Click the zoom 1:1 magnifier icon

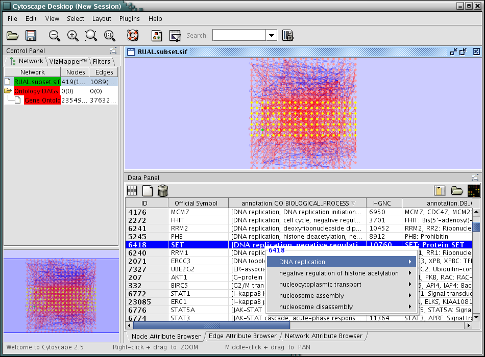click(109, 36)
